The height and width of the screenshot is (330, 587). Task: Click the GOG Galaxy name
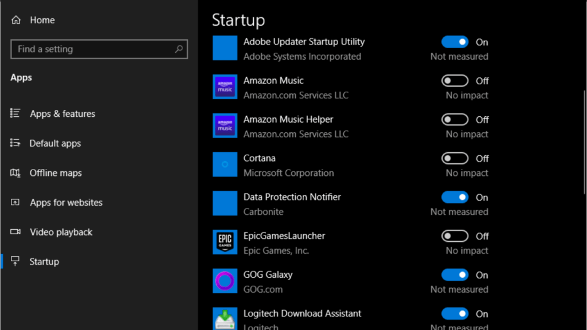pos(268,274)
